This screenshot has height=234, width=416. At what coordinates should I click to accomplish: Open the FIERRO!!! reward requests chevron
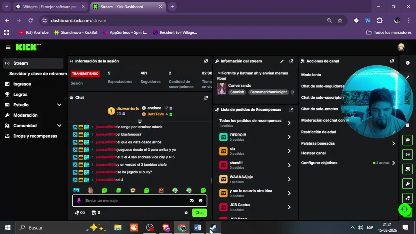click(289, 137)
